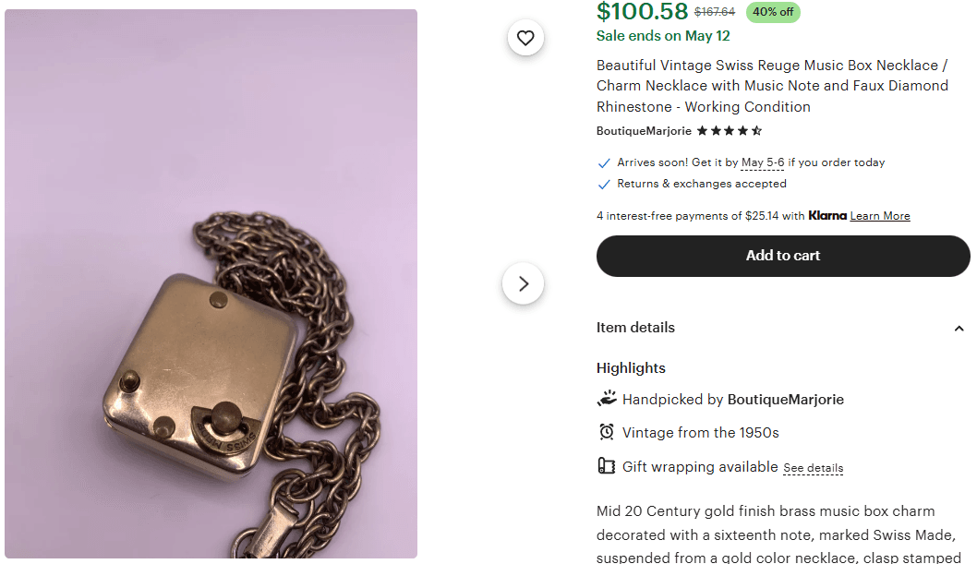Open the Learn More Klarna link
The width and height of the screenshot is (977, 564).
[x=879, y=215]
